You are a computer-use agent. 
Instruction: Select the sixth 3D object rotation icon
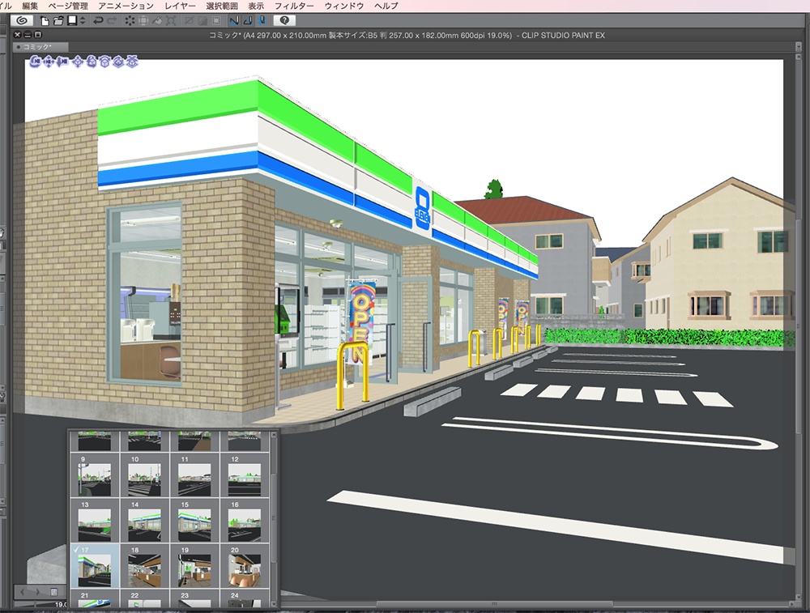(104, 62)
